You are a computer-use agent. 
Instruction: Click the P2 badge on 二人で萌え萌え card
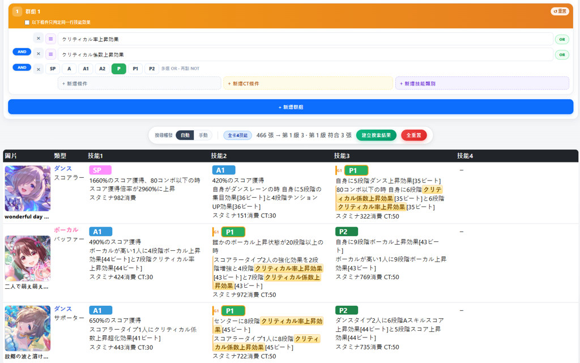347,232
